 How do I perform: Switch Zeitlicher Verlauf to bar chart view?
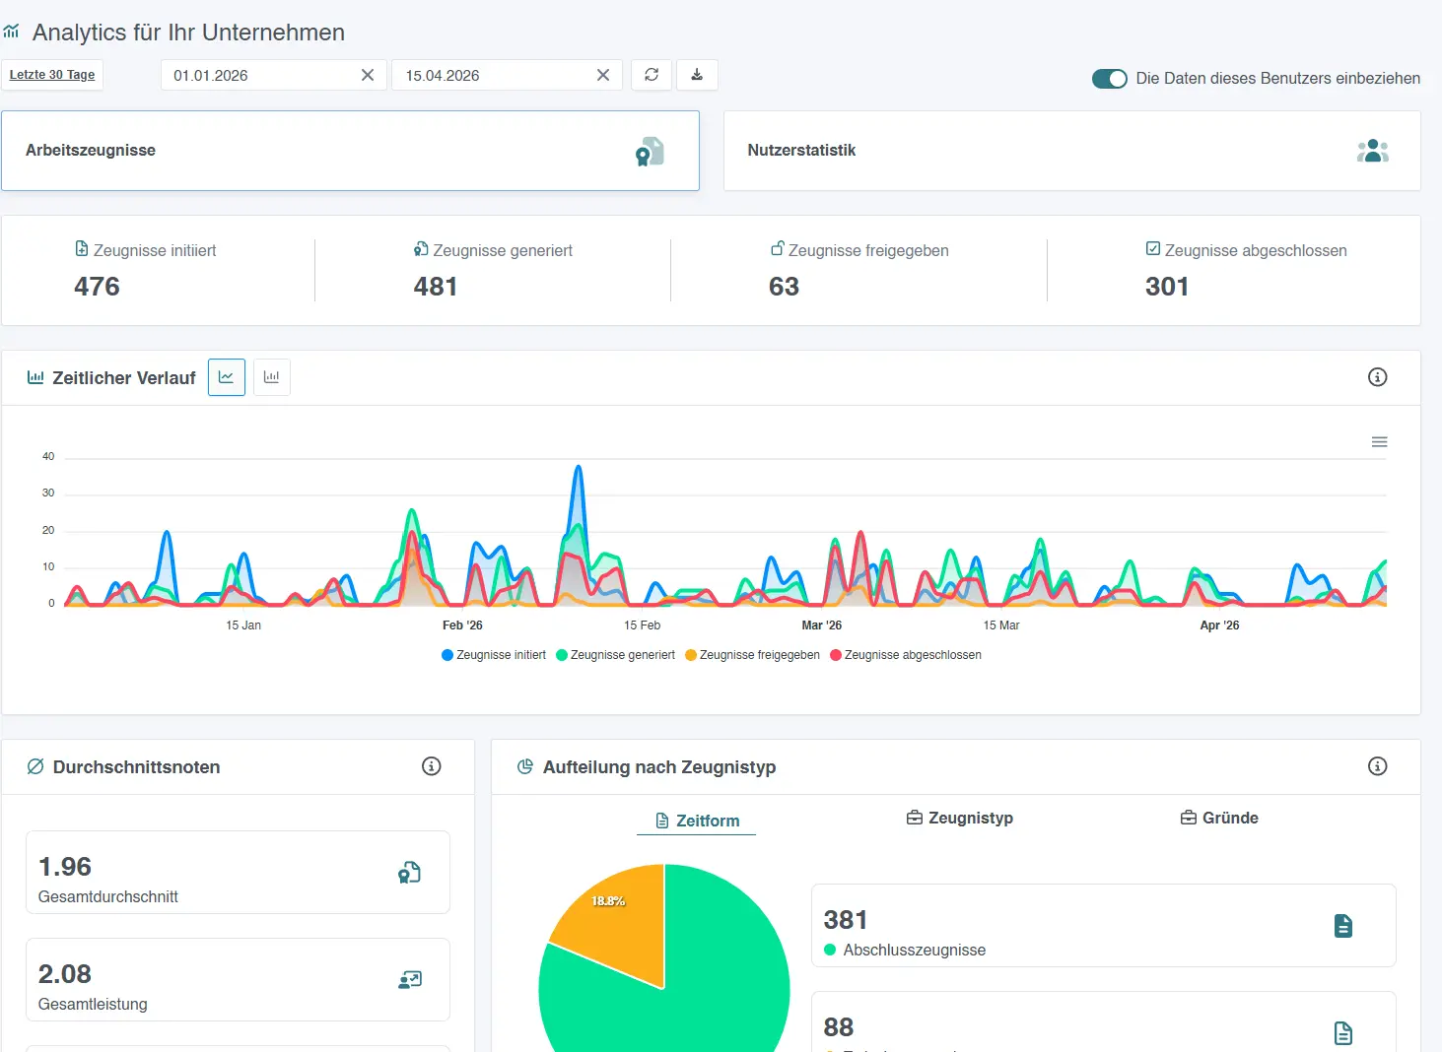tap(272, 377)
